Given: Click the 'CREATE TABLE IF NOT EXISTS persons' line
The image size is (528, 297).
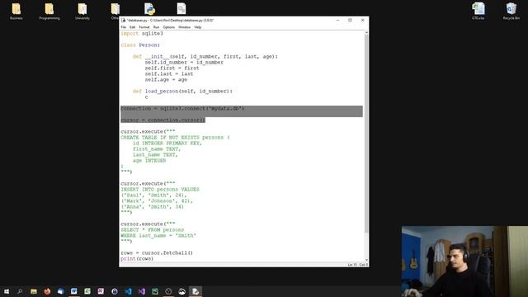Looking at the screenshot, I should [175, 138].
